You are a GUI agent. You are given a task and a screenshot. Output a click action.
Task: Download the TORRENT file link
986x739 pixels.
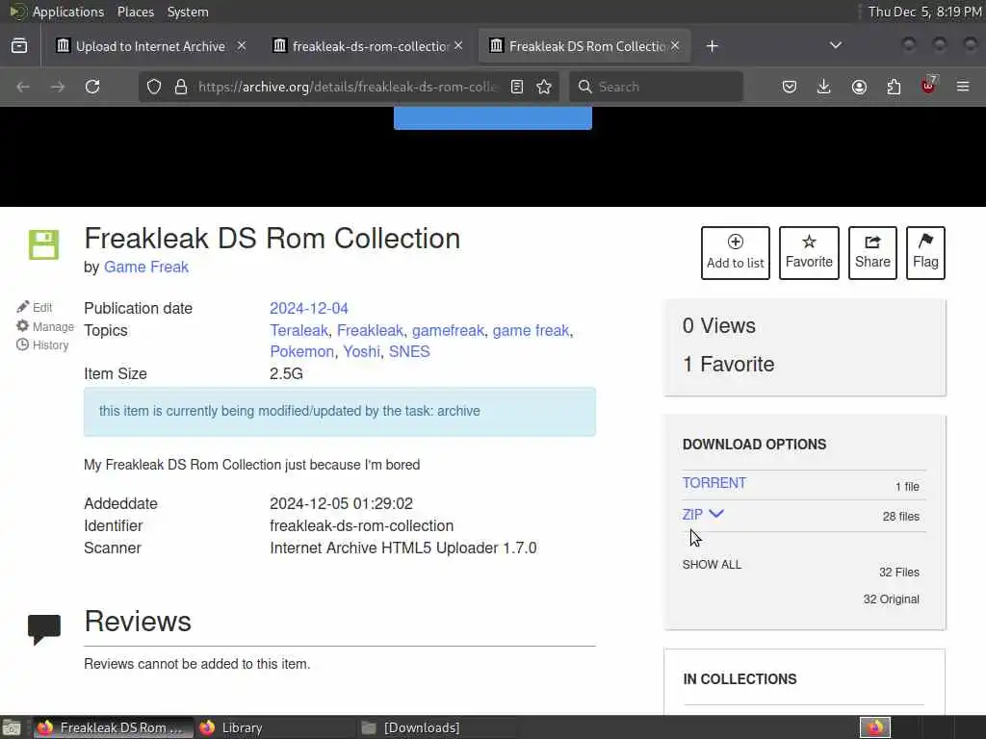[714, 483]
